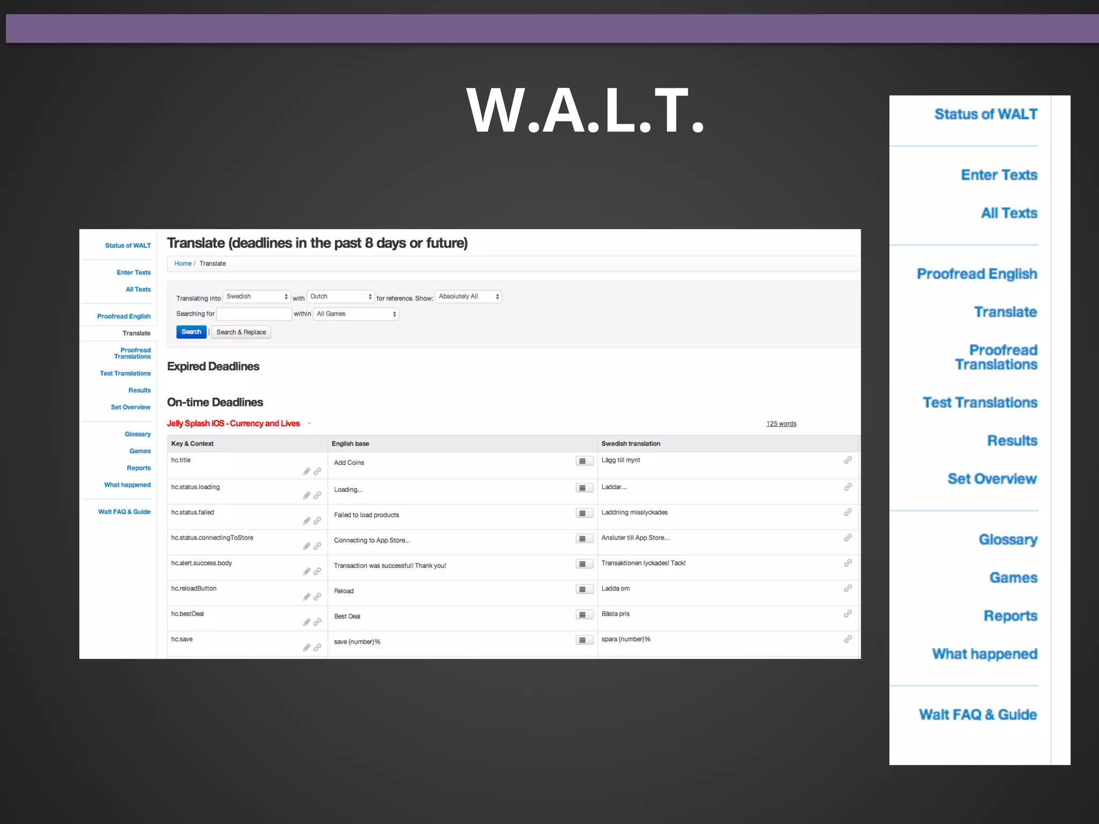Click the lines icon beside 'Failed to load products'
This screenshot has height=824, width=1099.
click(584, 513)
